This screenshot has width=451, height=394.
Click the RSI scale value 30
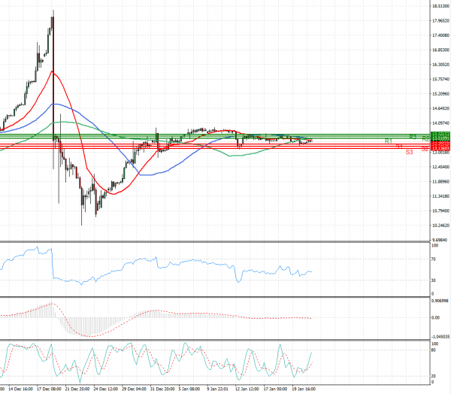tap(434, 280)
